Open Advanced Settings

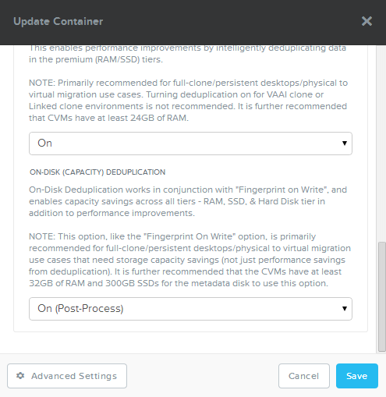67,376
